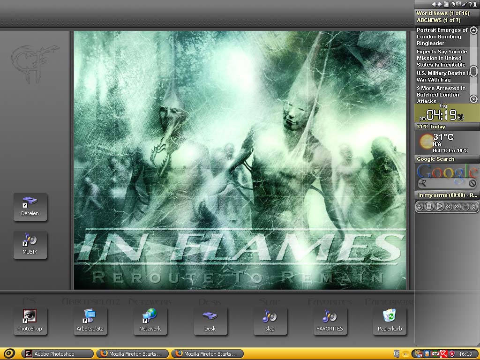Screen dimensions: 480x360
Task: Switch to the first Mozilla Firefox taskbar window
Action: (x=133, y=354)
